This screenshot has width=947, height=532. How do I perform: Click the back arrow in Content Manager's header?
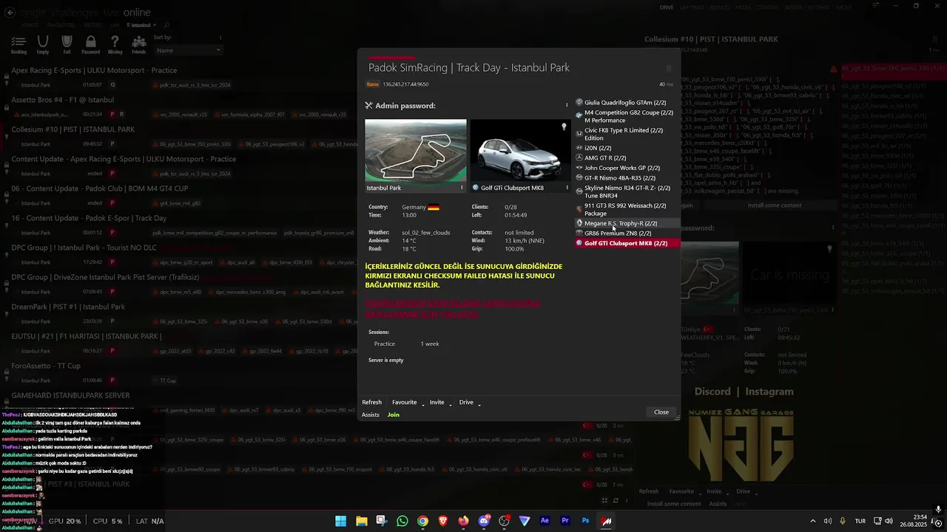tap(8, 12)
